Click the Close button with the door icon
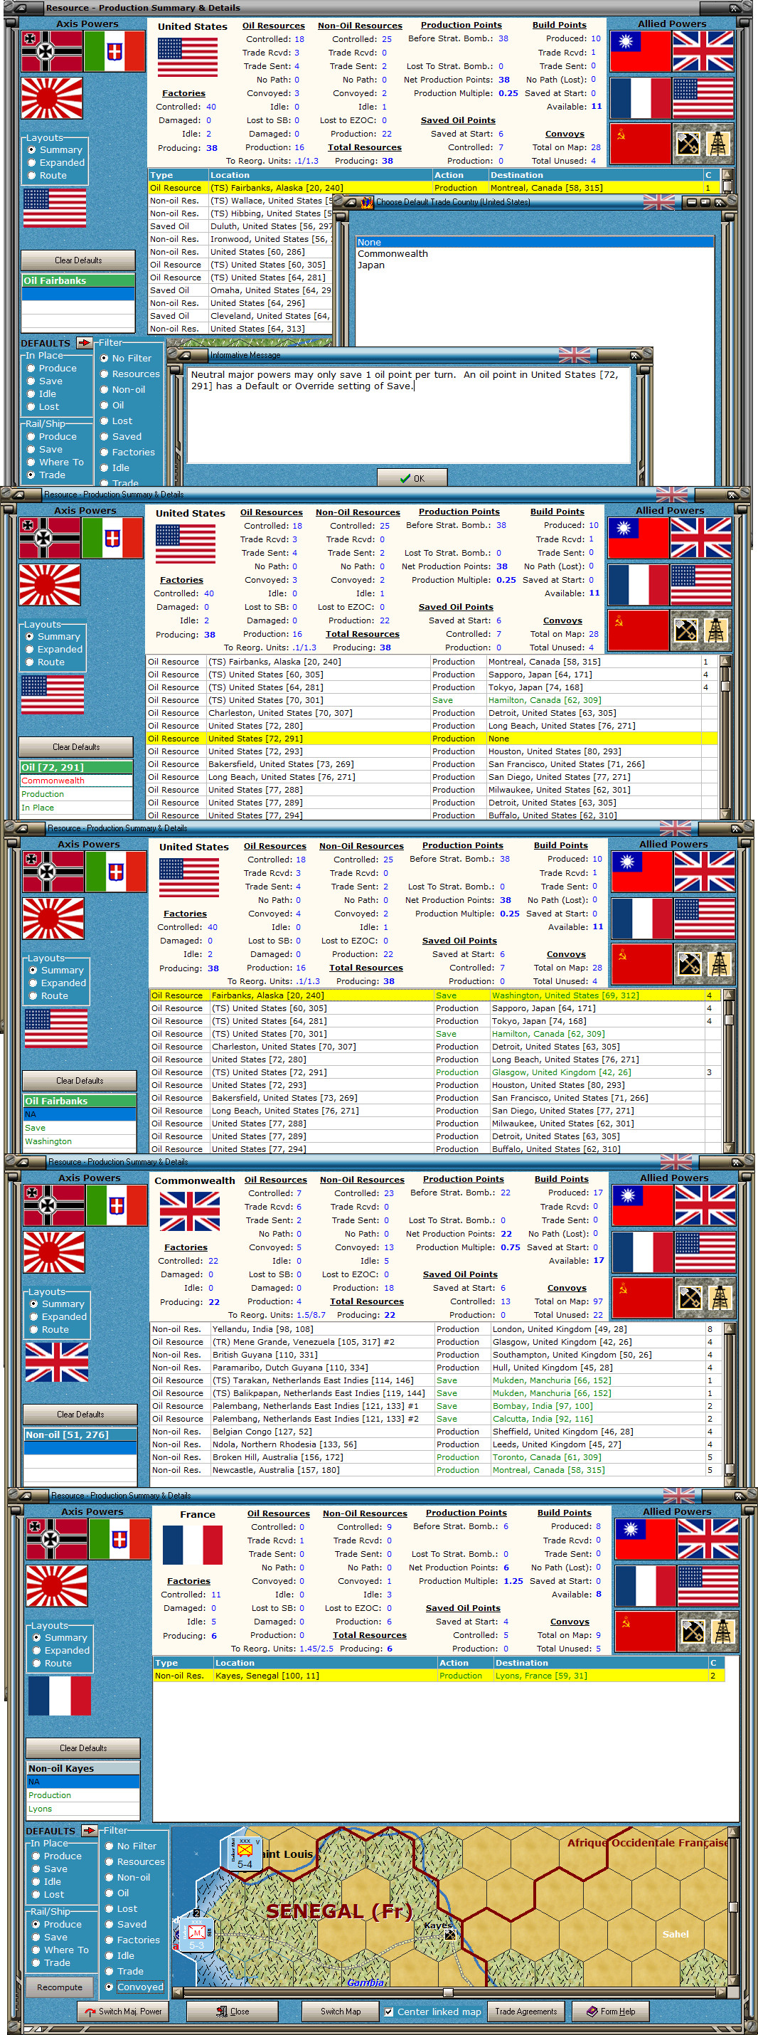The image size is (758, 2035). click(x=232, y=2012)
